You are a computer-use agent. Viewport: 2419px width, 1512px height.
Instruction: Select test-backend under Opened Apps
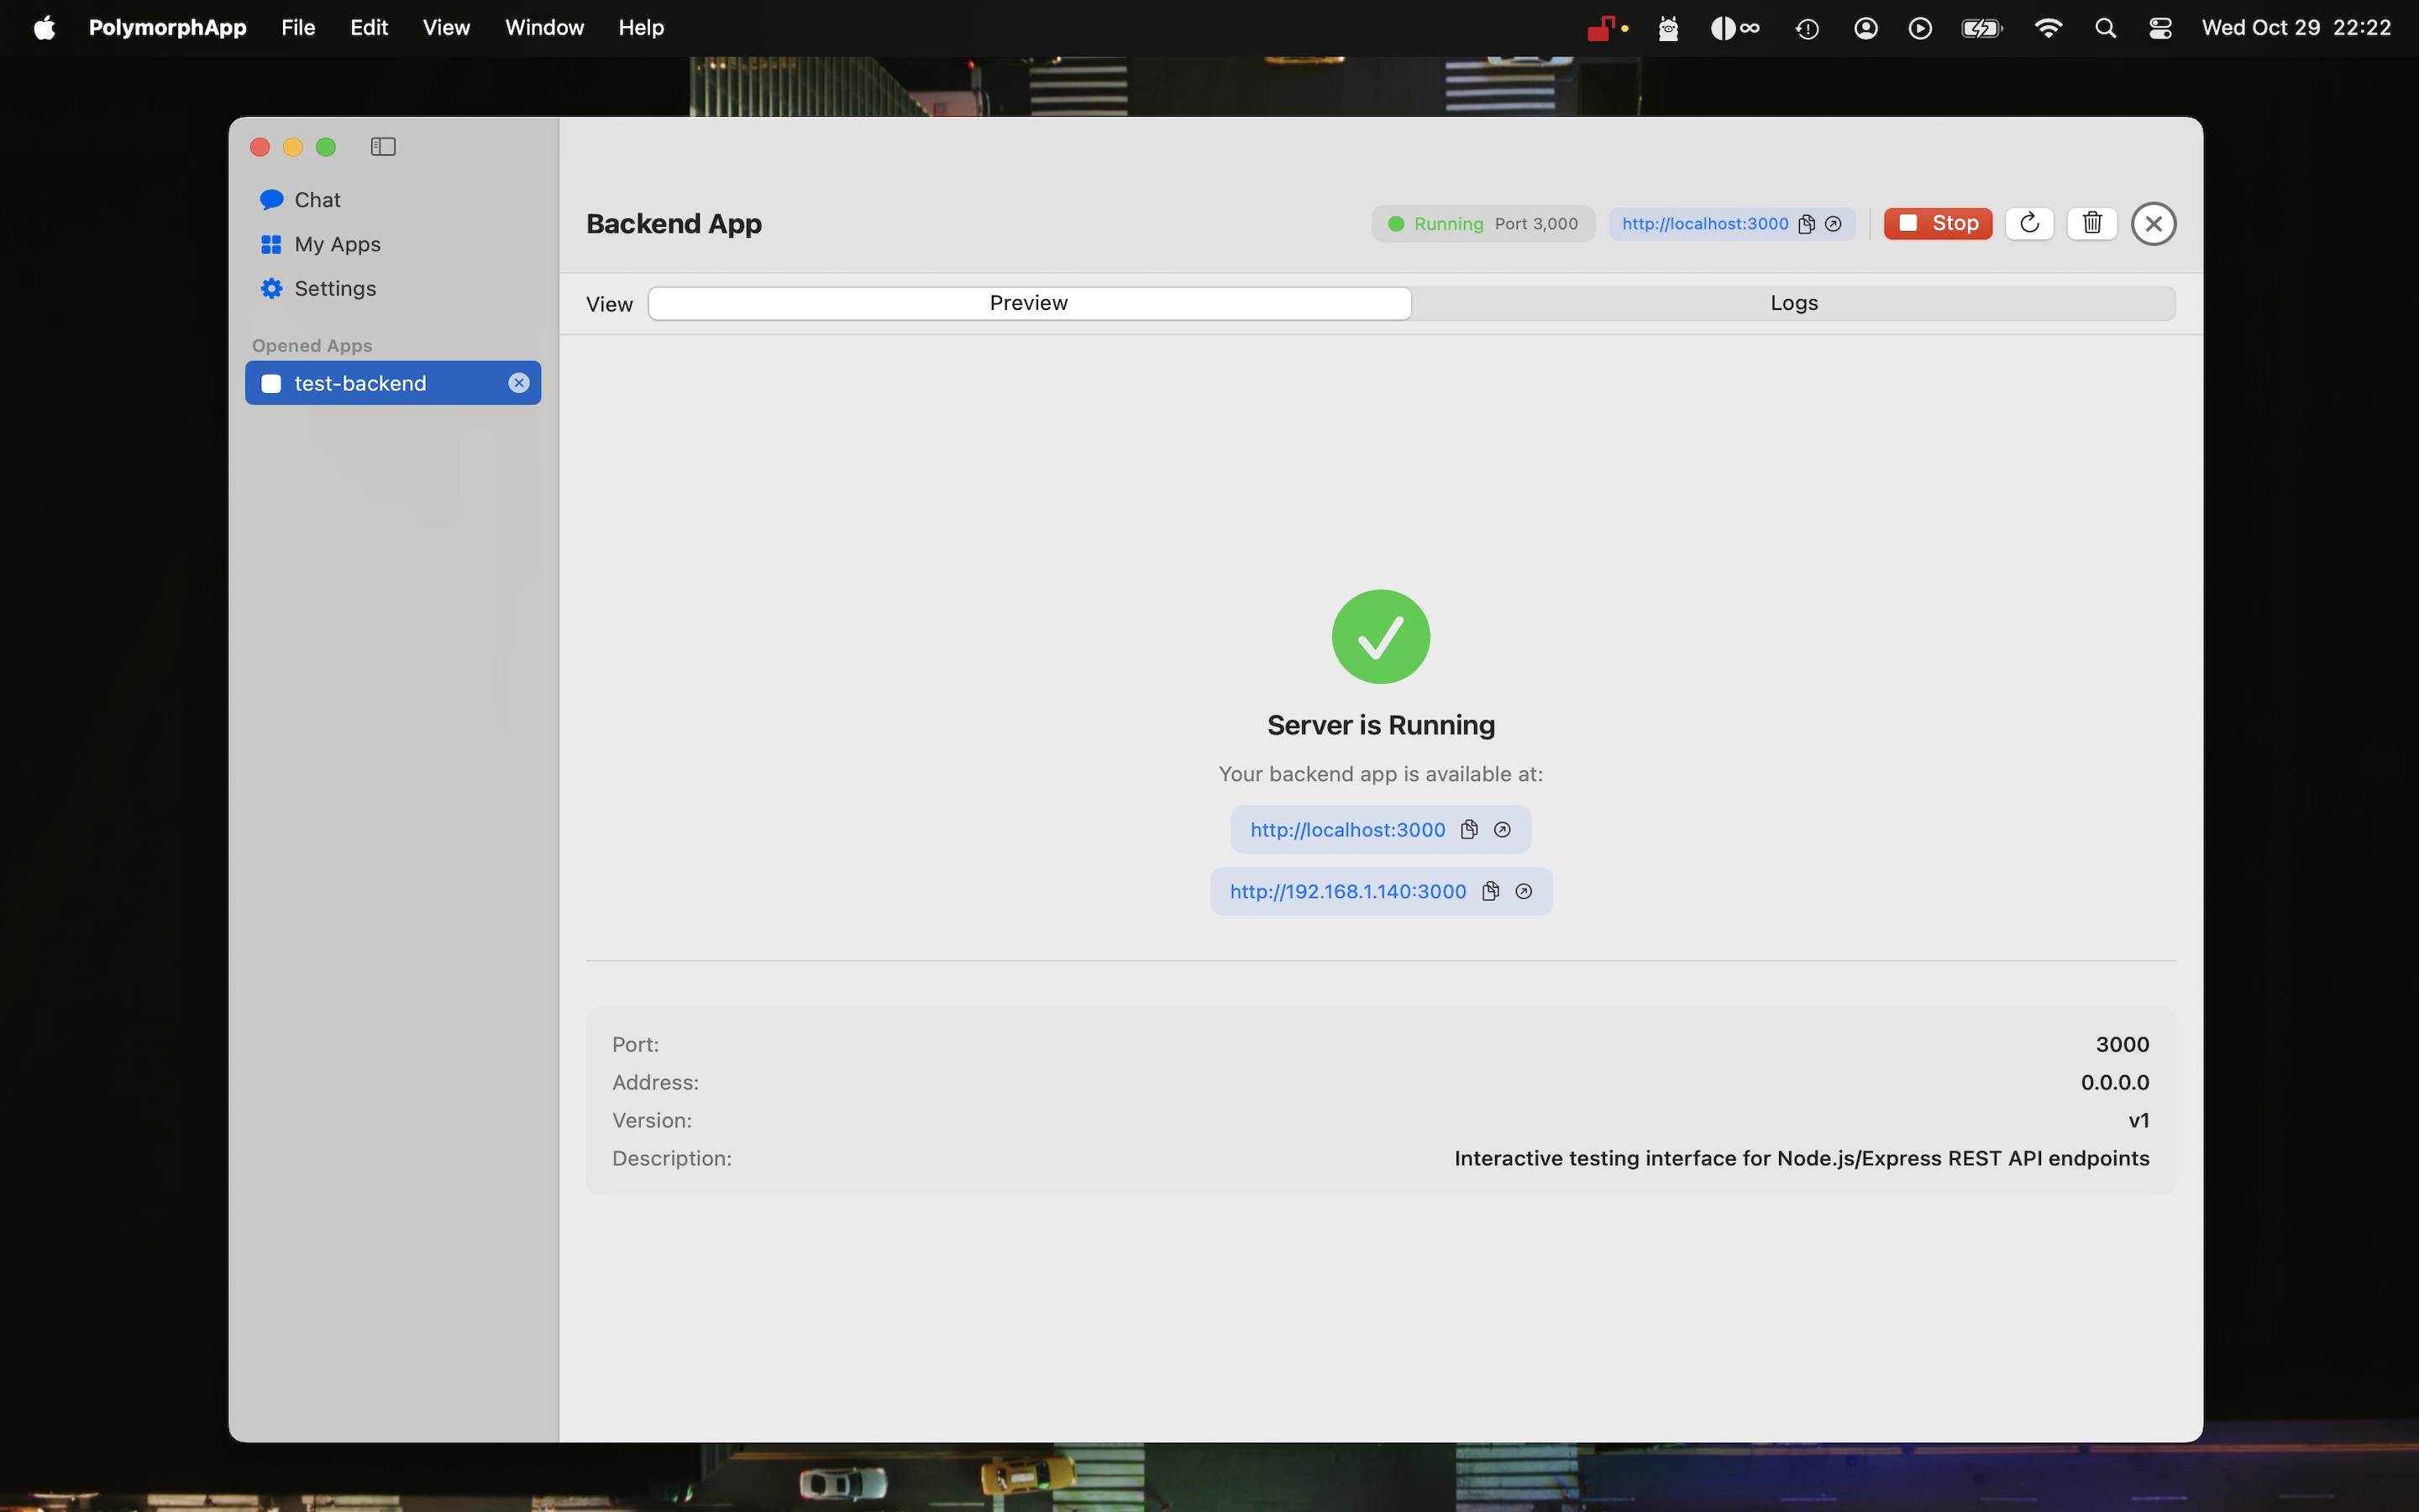coord(359,382)
